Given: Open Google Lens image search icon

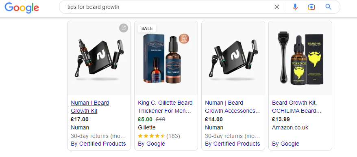Looking at the screenshot, I should pos(311,7).
